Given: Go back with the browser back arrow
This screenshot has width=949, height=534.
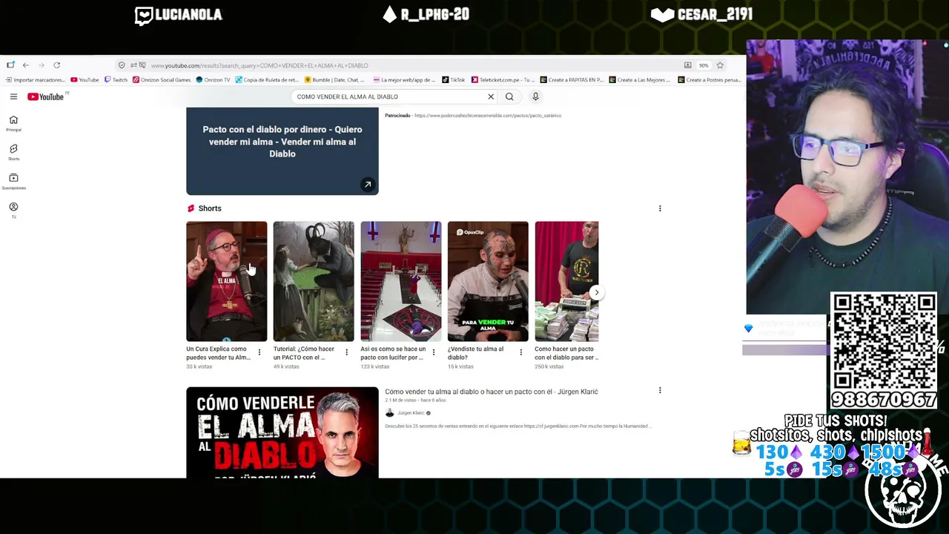Looking at the screenshot, I should tap(25, 65).
